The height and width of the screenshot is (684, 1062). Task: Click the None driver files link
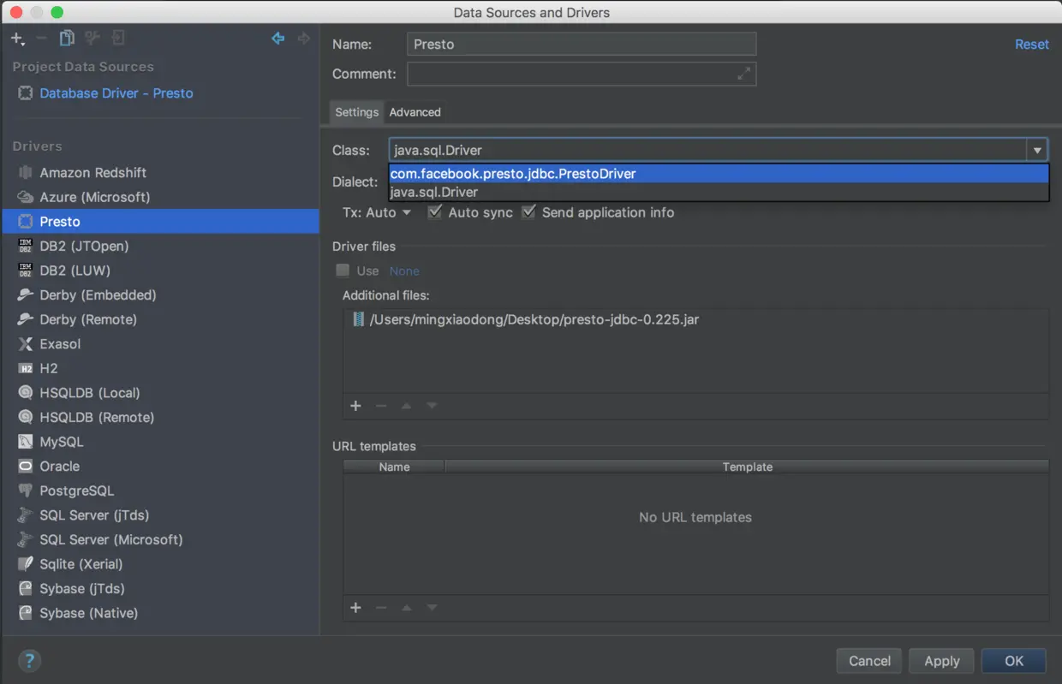pyautogui.click(x=404, y=271)
